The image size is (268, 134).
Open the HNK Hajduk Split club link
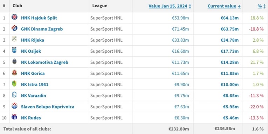point(39,18)
